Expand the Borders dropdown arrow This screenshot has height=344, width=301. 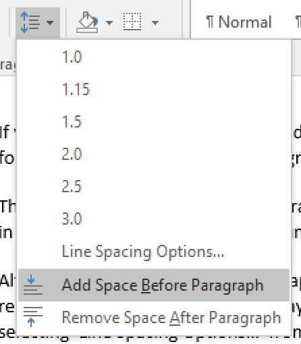click(155, 23)
